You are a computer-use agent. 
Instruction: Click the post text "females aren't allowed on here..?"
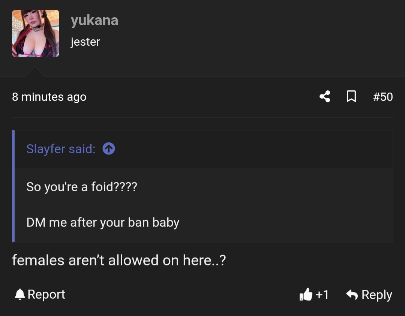click(x=119, y=260)
